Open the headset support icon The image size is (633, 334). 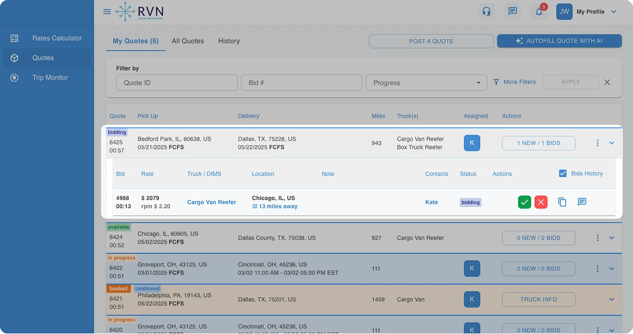(486, 12)
